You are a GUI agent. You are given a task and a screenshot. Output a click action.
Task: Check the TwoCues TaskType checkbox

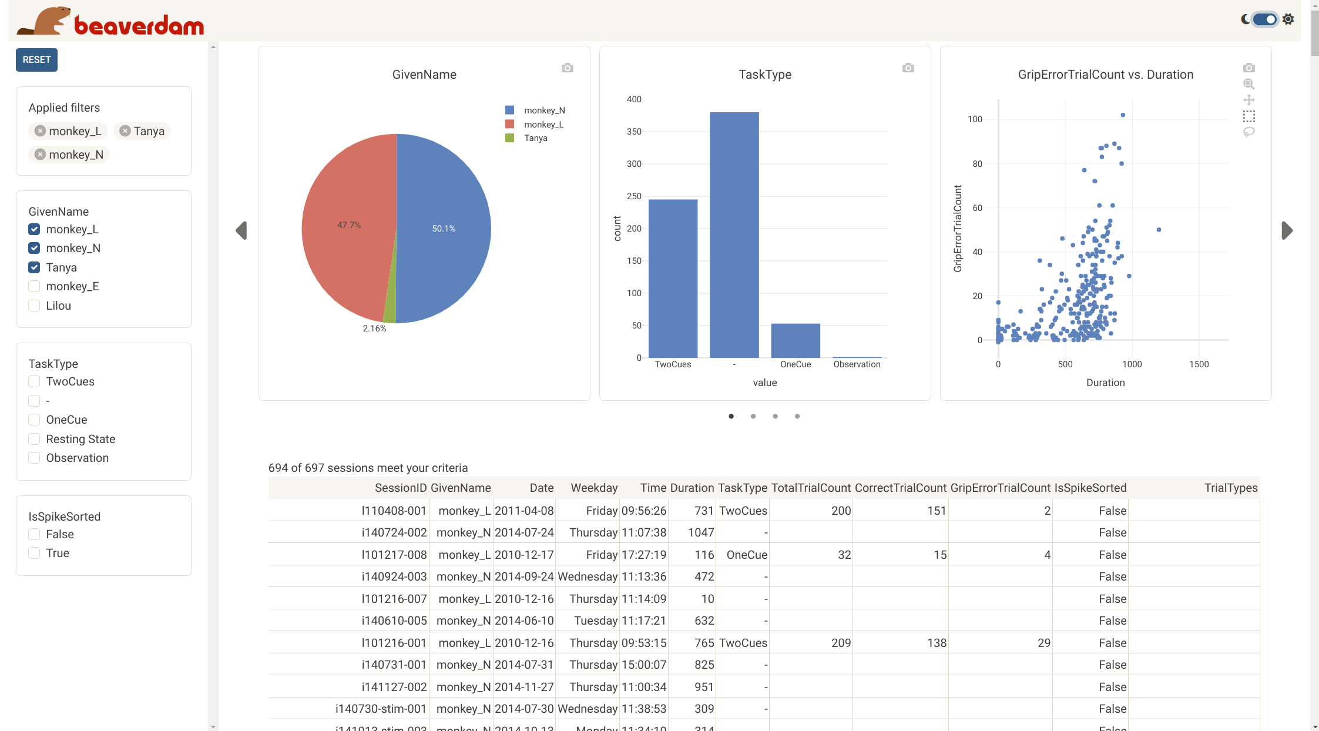click(34, 381)
